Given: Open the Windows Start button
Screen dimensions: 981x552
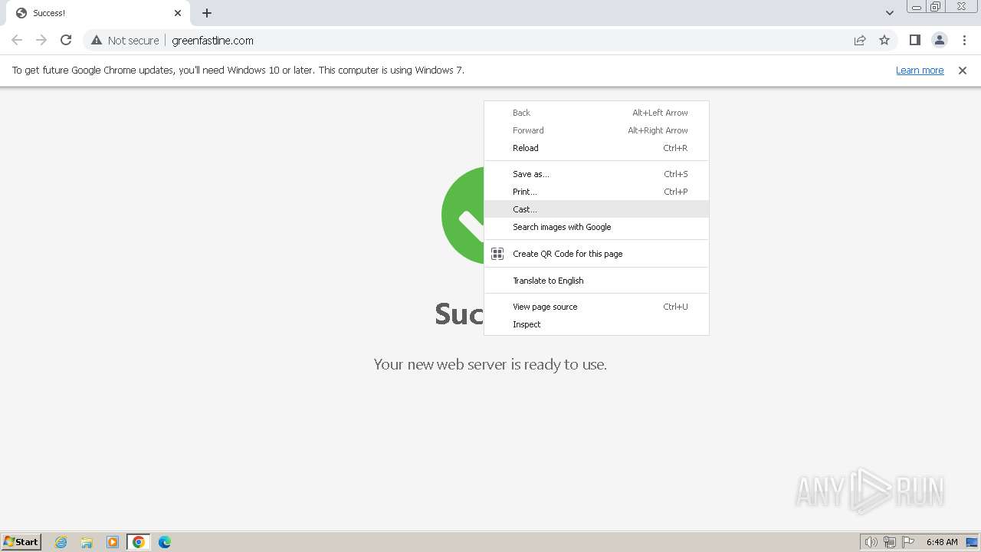Looking at the screenshot, I should click(21, 541).
